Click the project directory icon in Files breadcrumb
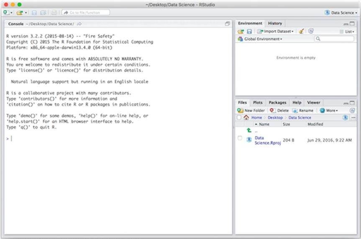Screen dimensions: 361x239 coord(345,117)
